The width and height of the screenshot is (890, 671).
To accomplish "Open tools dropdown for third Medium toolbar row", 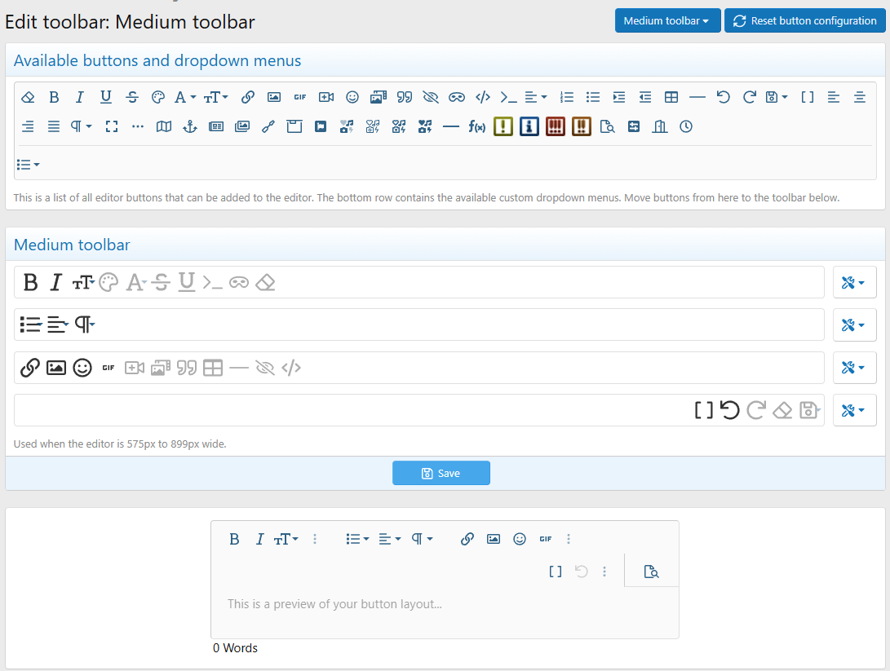I will [854, 368].
